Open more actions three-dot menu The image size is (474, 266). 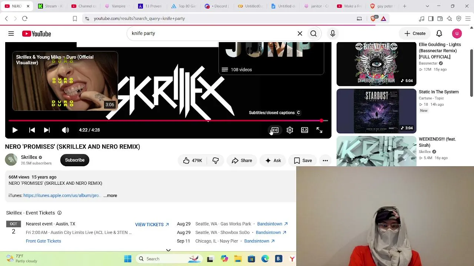(325, 160)
